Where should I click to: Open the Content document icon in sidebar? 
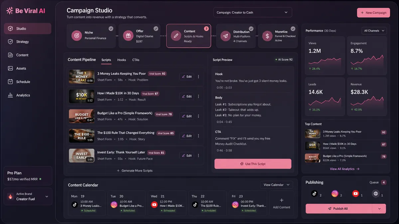pyautogui.click(x=10, y=55)
